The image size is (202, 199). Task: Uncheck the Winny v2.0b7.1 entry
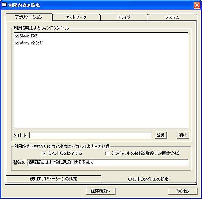pyautogui.click(x=17, y=43)
